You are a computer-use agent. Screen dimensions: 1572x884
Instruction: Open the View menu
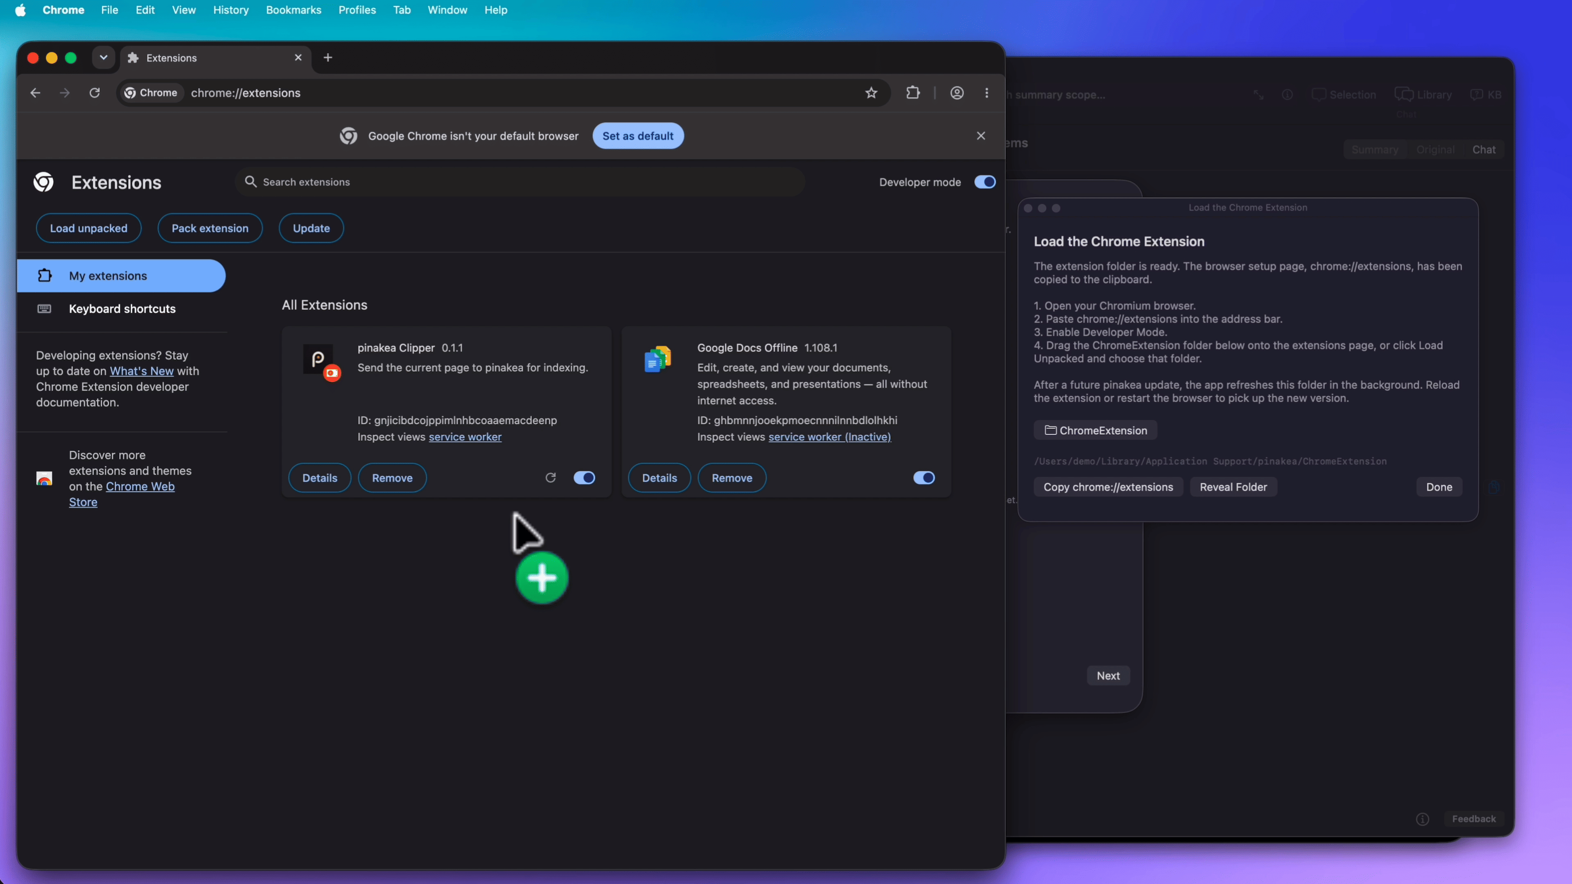point(184,10)
